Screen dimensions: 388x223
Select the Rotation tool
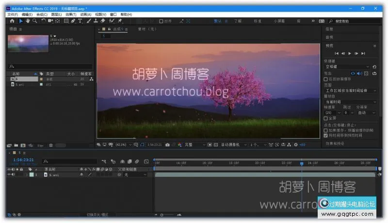point(44,21)
